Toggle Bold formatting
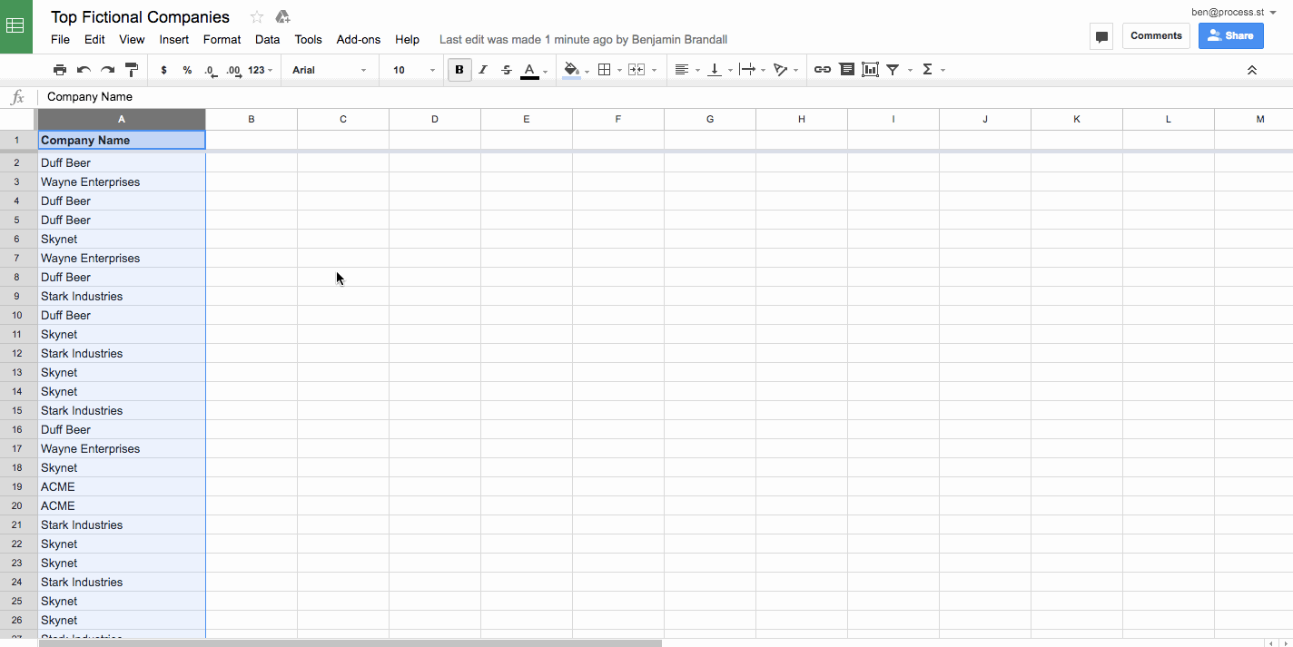Image resolution: width=1293 pixels, height=647 pixels. click(459, 70)
